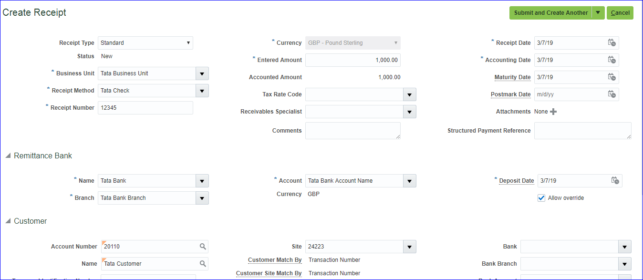Collapse the Customer section
The height and width of the screenshot is (280, 643).
[8, 221]
